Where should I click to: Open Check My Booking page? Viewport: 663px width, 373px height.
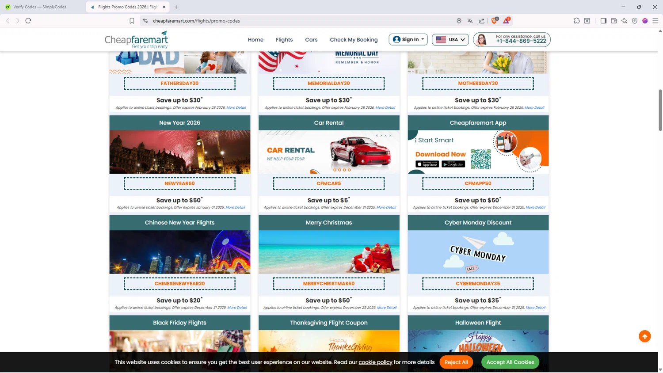tap(354, 40)
